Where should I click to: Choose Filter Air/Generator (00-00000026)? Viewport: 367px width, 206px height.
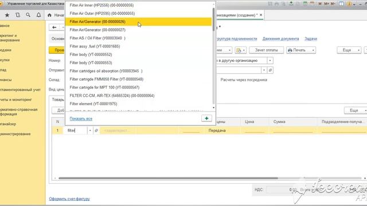point(139,22)
